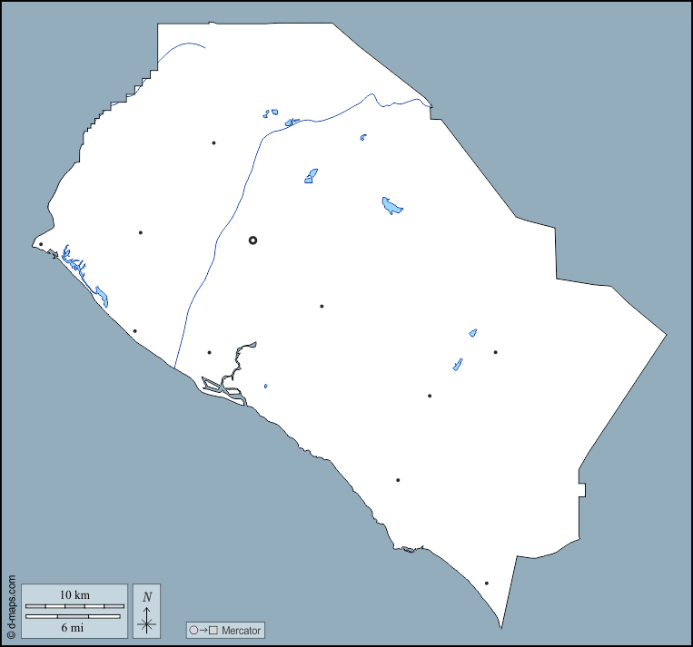Click the winding bay inlet above the harbor
The image size is (693, 647).
(x=240, y=356)
